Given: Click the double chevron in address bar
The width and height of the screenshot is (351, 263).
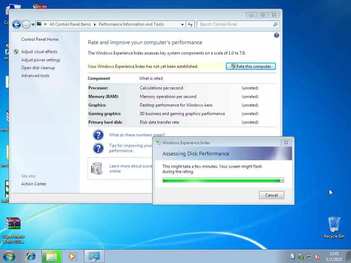Looking at the screenshot, I should pyautogui.click(x=45, y=24).
